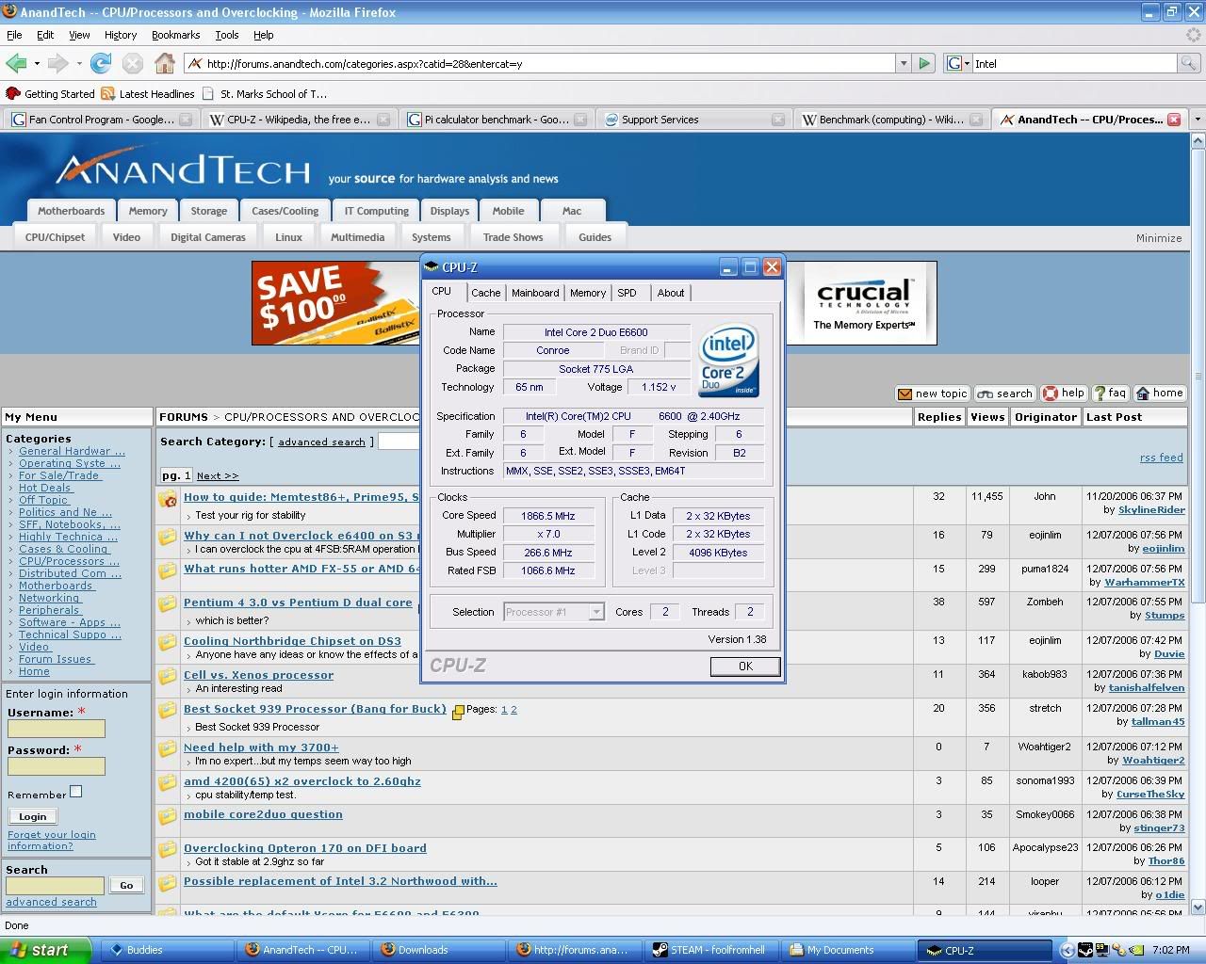1206x964 pixels.
Task: Click the Stop loading icon
Action: click(133, 63)
